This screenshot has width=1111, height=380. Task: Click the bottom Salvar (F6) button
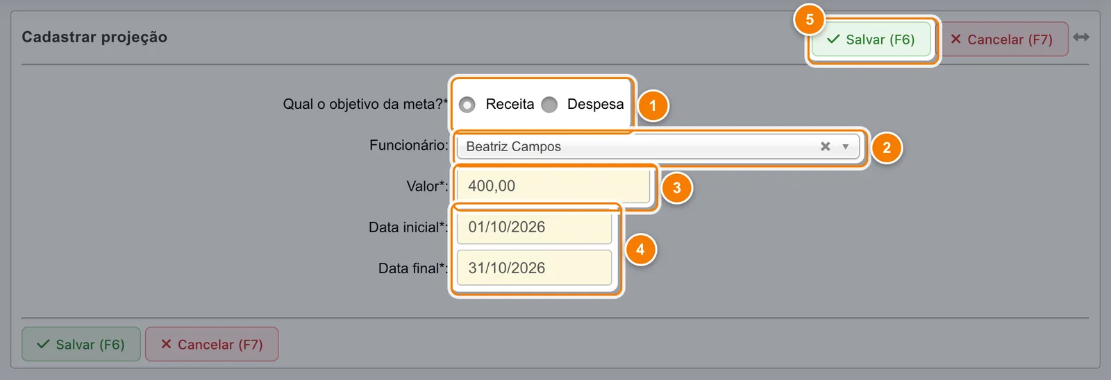point(81,344)
